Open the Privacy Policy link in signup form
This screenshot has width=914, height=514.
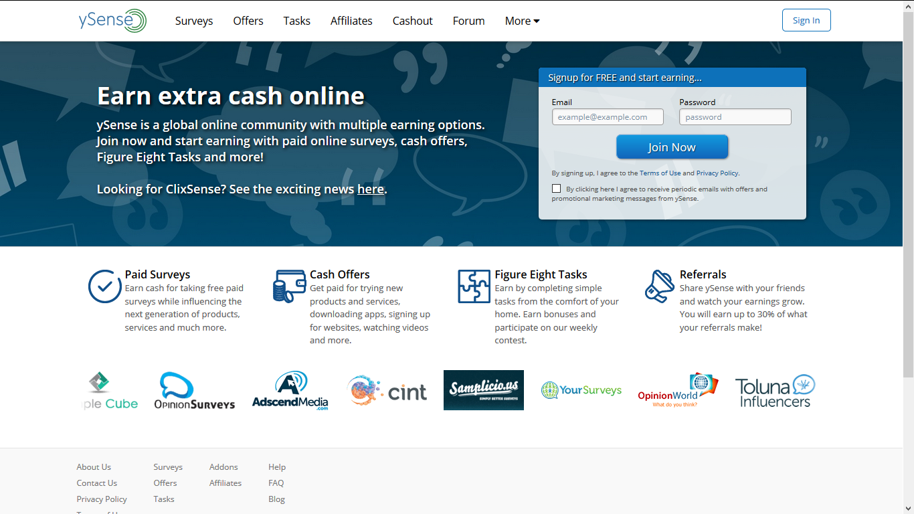(x=717, y=173)
